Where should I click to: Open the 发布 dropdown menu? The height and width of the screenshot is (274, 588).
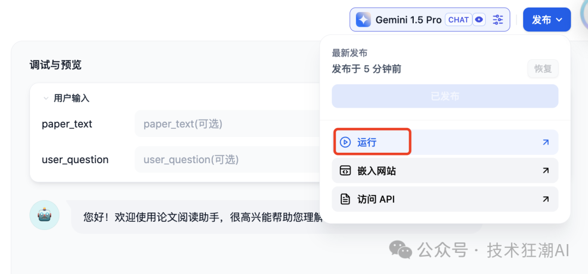pos(547,20)
